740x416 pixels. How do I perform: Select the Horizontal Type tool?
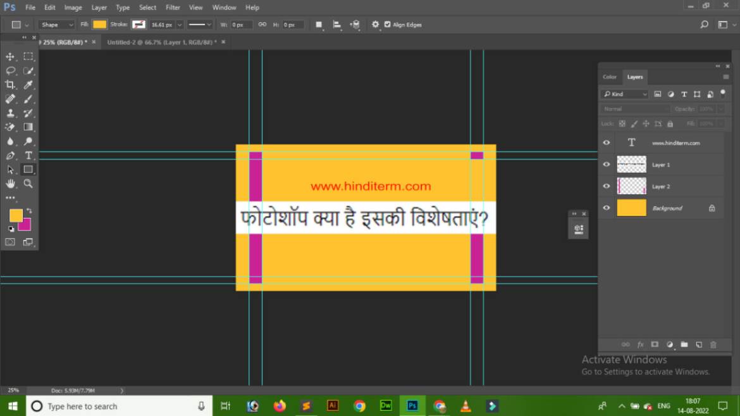click(28, 155)
